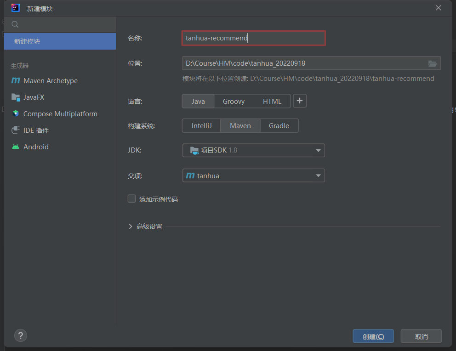Viewport: 456px width, 351px height.
Task: Choose JavaFX generator
Action: click(34, 97)
